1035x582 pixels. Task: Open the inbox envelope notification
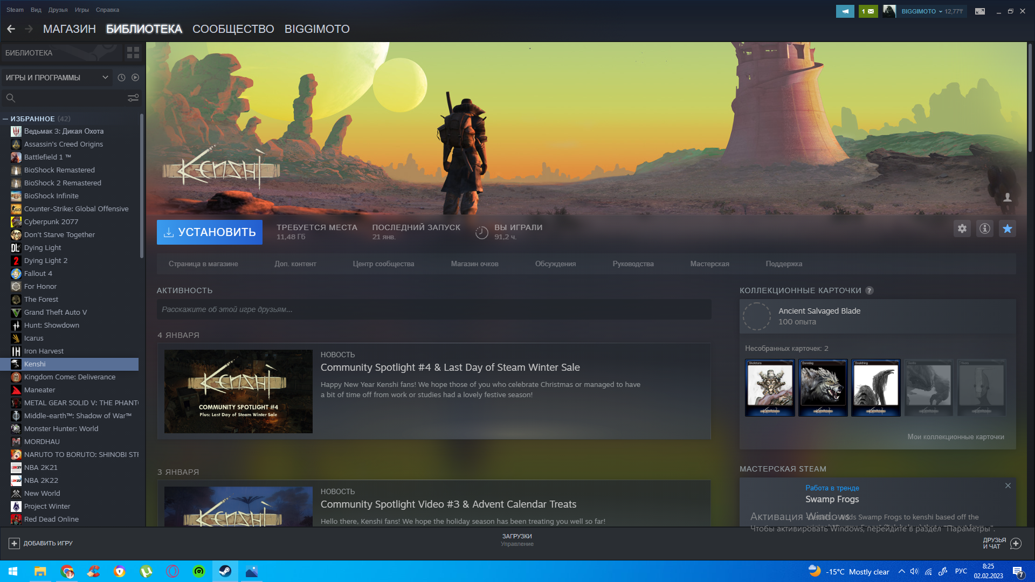pos(868,11)
